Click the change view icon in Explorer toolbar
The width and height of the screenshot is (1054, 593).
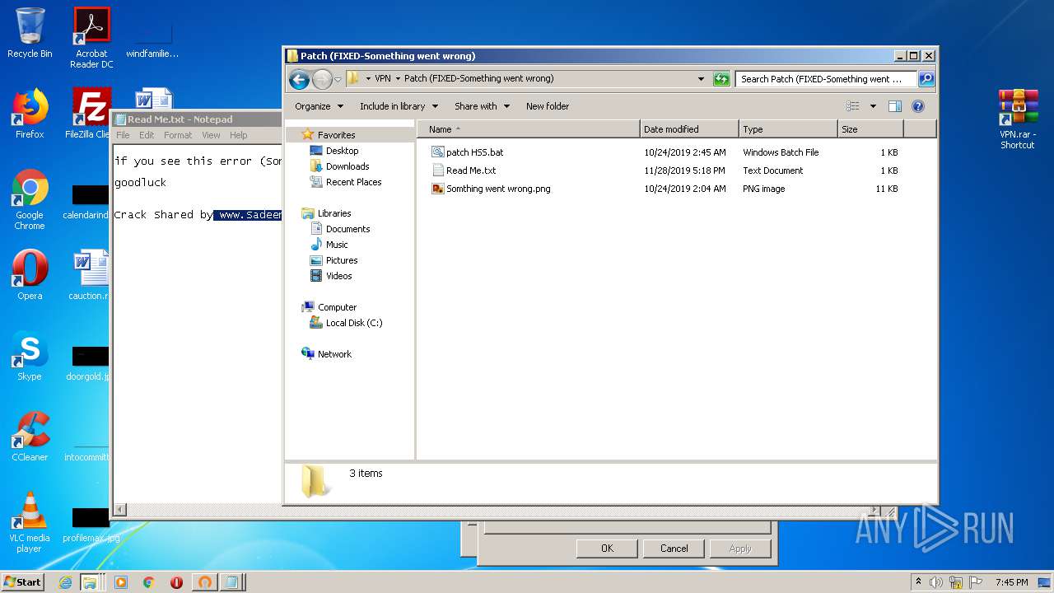click(x=853, y=106)
